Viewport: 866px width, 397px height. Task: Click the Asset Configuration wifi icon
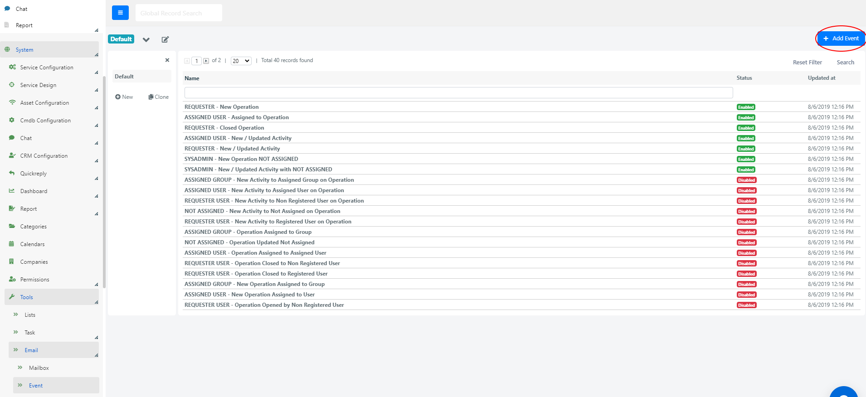(12, 102)
